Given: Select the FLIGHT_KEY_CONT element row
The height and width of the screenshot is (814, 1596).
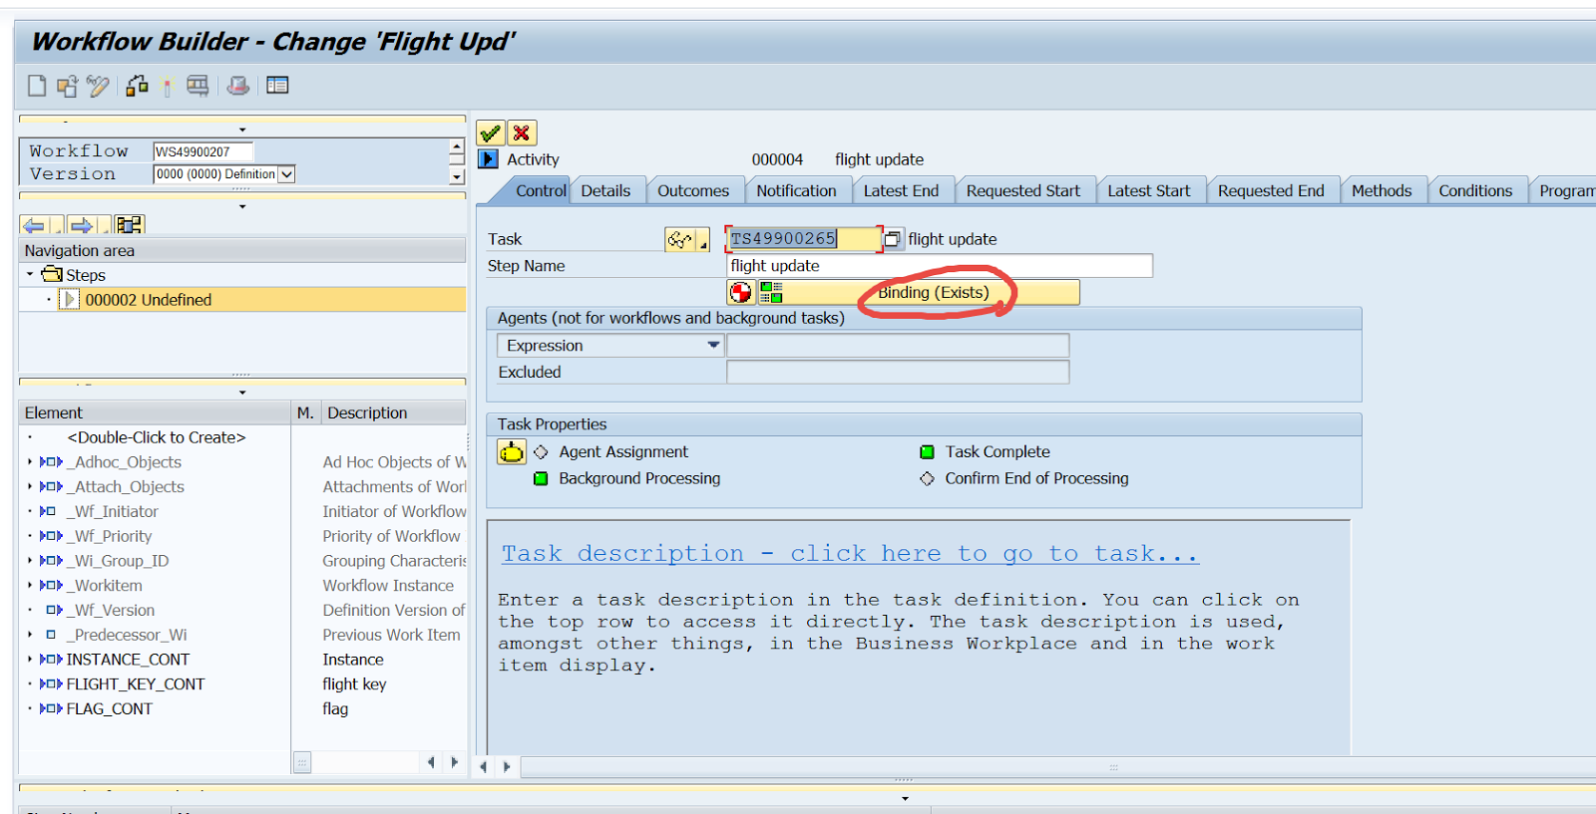Looking at the screenshot, I should click(242, 684).
